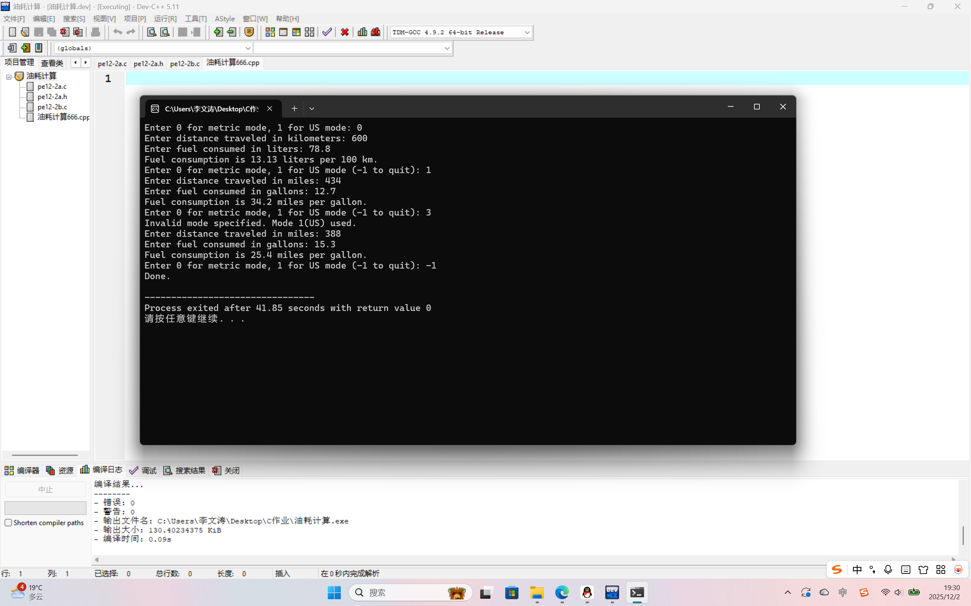The image size is (971, 606).
Task: Toggle the Shorten compiler paths checkbox
Action: pos(8,523)
